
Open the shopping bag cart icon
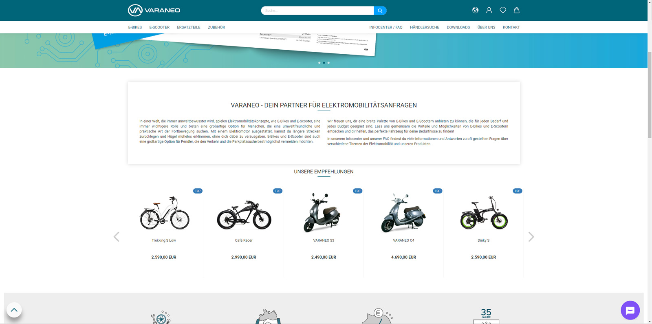pyautogui.click(x=516, y=10)
